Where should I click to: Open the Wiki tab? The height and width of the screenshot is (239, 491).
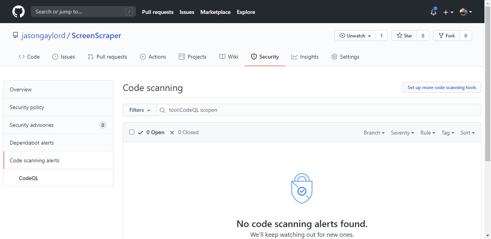tap(229, 57)
